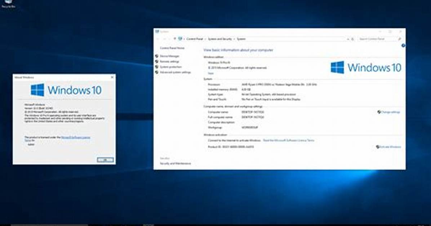Open Recycle Bin on desktop
The height and width of the screenshot is (226, 431).
(8, 4)
